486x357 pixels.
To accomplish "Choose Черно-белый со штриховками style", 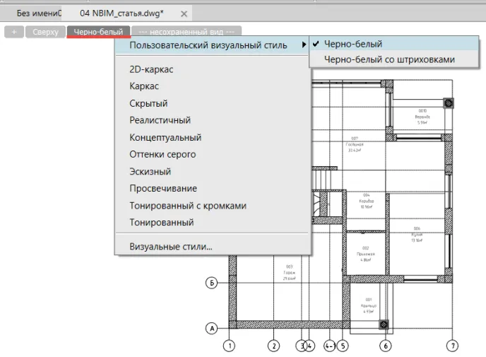I will [389, 60].
